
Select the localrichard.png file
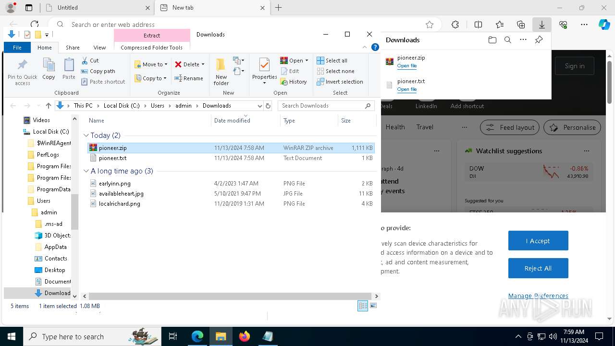pos(231,204)
